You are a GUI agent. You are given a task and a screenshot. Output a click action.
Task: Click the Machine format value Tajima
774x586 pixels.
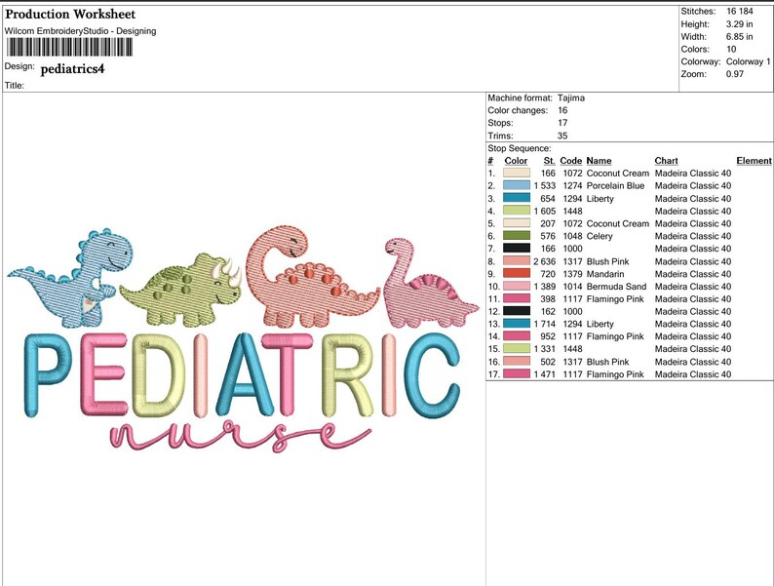(x=571, y=98)
